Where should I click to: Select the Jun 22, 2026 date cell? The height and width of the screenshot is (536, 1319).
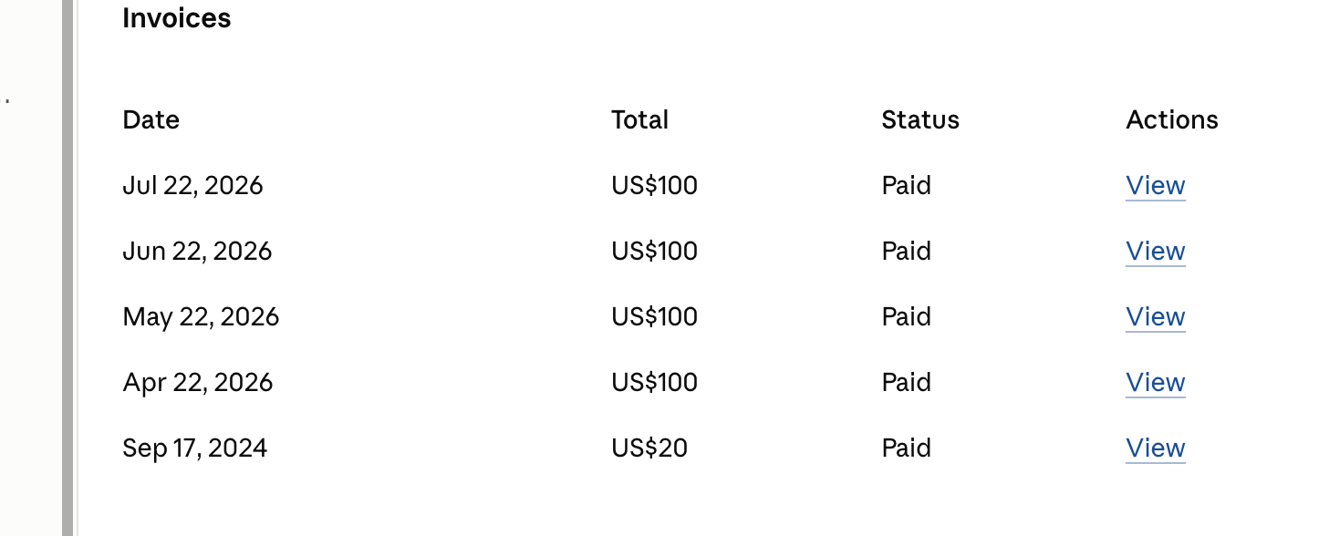pos(197,252)
